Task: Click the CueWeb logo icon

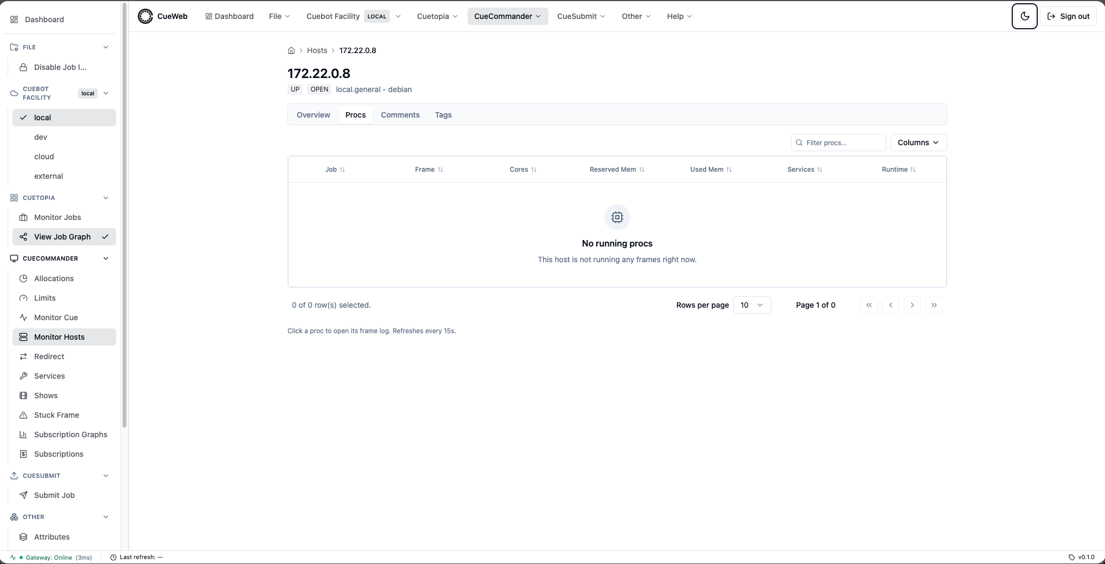Action: point(145,16)
